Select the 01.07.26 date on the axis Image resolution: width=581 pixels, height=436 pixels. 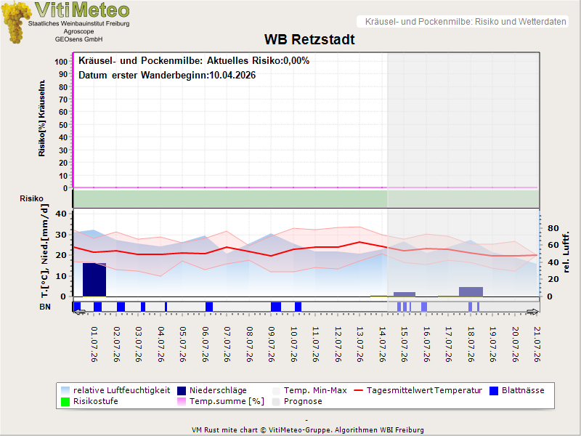94,344
